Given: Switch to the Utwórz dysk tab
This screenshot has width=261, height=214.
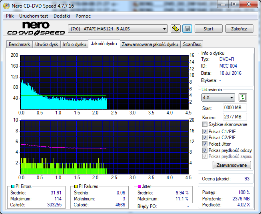Looking at the screenshot, I should [47, 44].
